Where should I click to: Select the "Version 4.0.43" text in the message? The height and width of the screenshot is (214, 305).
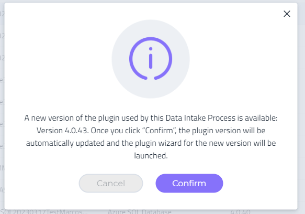(62, 131)
